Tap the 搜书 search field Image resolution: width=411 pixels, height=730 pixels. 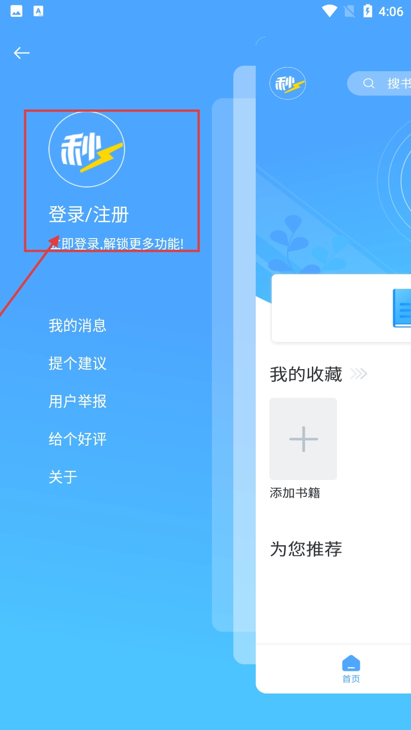[x=379, y=83]
